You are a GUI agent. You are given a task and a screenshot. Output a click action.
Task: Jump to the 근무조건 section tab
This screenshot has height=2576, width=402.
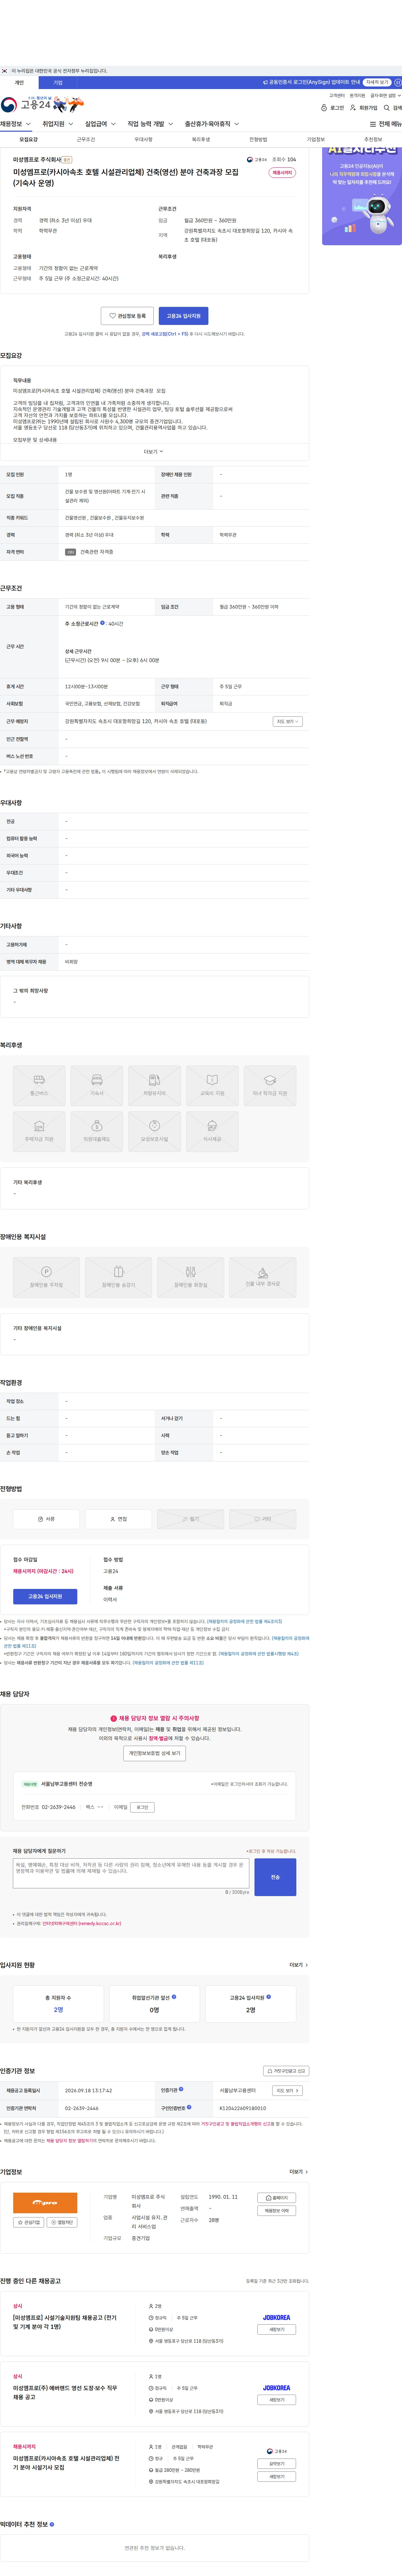pos(86,140)
